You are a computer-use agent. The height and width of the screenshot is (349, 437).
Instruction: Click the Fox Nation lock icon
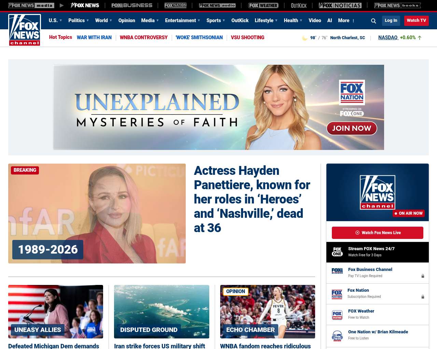(x=423, y=297)
